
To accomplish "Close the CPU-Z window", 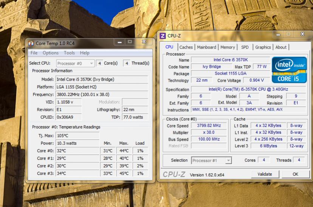I will (302, 34).
